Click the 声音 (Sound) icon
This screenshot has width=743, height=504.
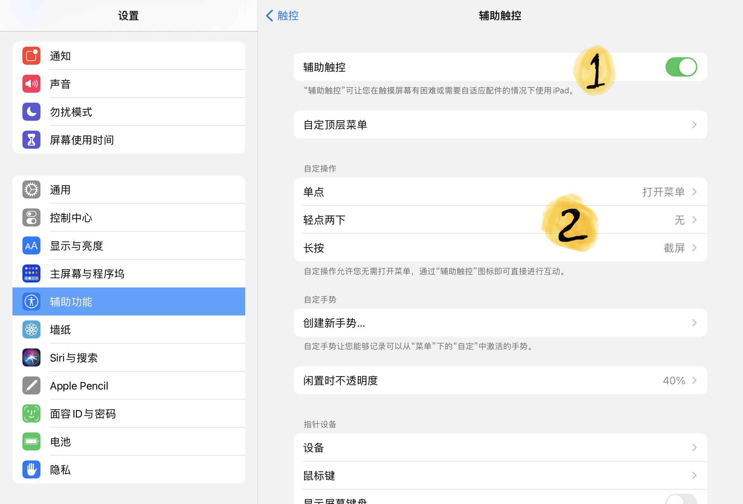point(30,84)
